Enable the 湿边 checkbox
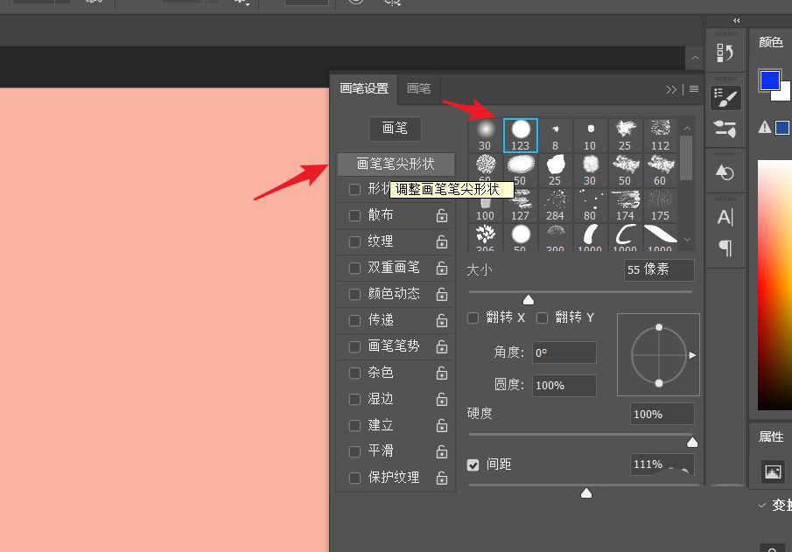 pos(354,399)
